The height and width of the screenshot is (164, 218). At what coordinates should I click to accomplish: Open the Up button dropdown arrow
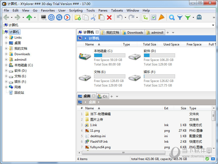tap(35, 18)
